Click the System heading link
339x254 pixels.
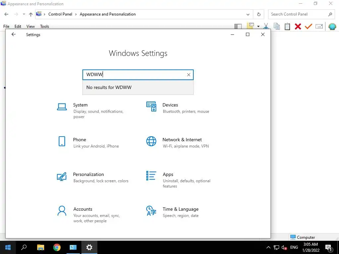click(x=80, y=105)
